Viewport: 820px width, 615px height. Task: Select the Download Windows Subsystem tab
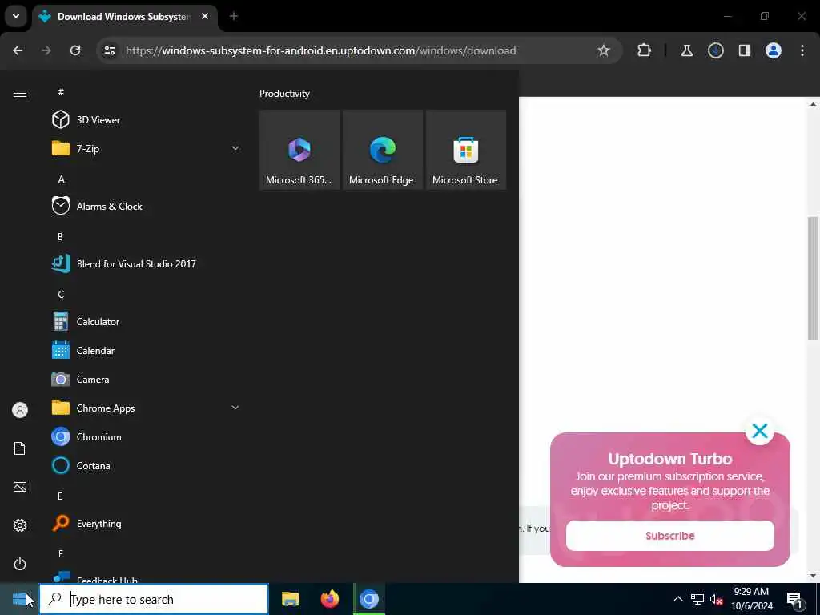[123, 17]
